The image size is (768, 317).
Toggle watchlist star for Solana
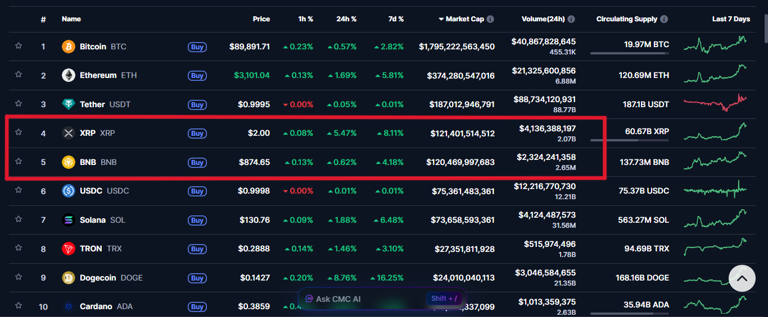coord(19,219)
